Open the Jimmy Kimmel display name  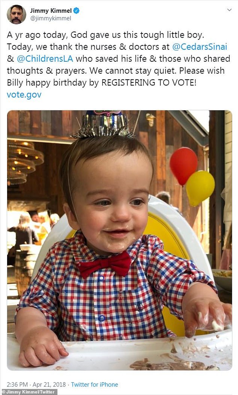51,11
